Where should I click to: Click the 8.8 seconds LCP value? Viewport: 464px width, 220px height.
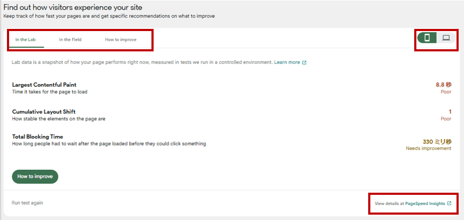pos(444,85)
